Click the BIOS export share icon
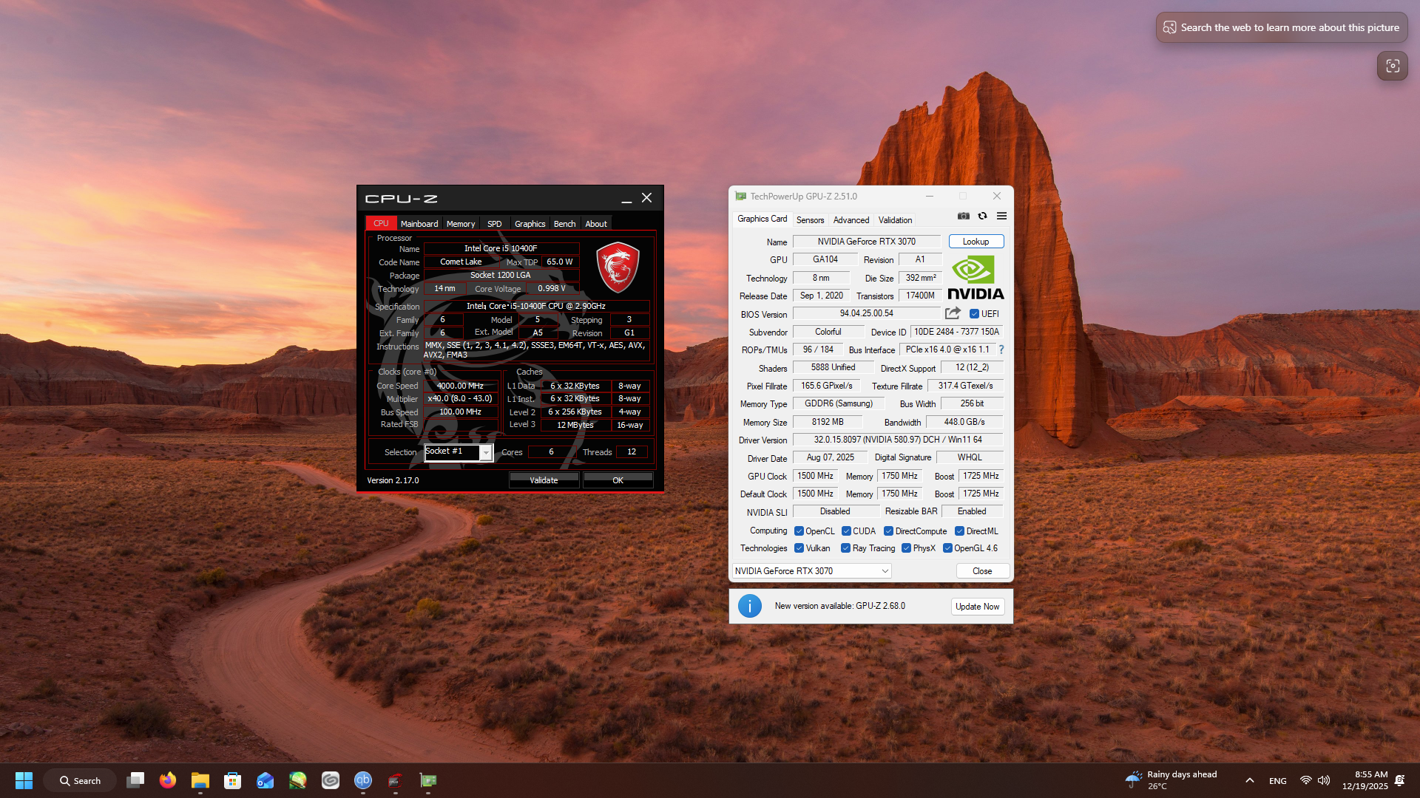The image size is (1420, 798). coord(953,313)
